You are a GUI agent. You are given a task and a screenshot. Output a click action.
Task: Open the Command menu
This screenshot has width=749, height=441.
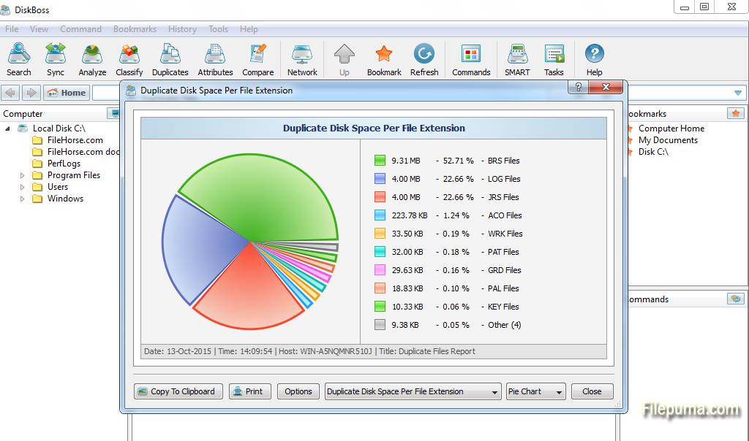click(x=80, y=29)
